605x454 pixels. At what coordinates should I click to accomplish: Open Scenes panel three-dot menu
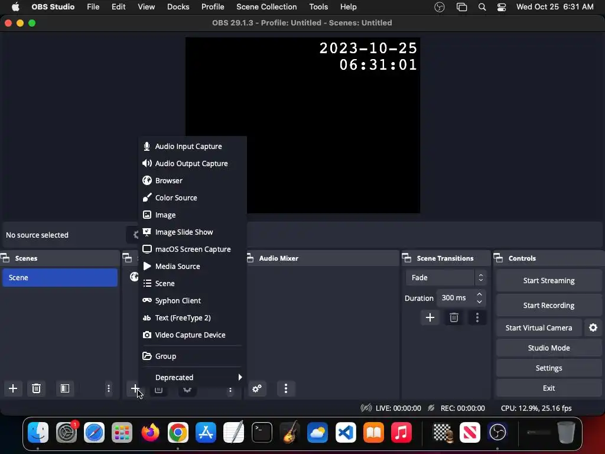point(109,388)
